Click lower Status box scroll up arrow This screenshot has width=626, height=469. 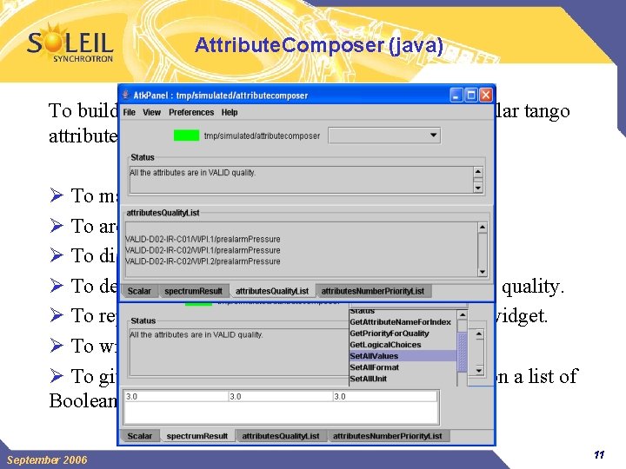[x=479, y=334]
